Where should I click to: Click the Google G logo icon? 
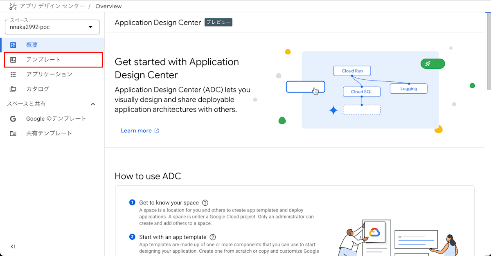pos(13,119)
